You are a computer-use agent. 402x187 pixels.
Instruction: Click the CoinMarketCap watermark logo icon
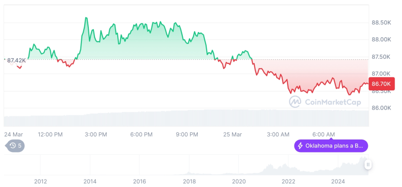[x=295, y=101]
